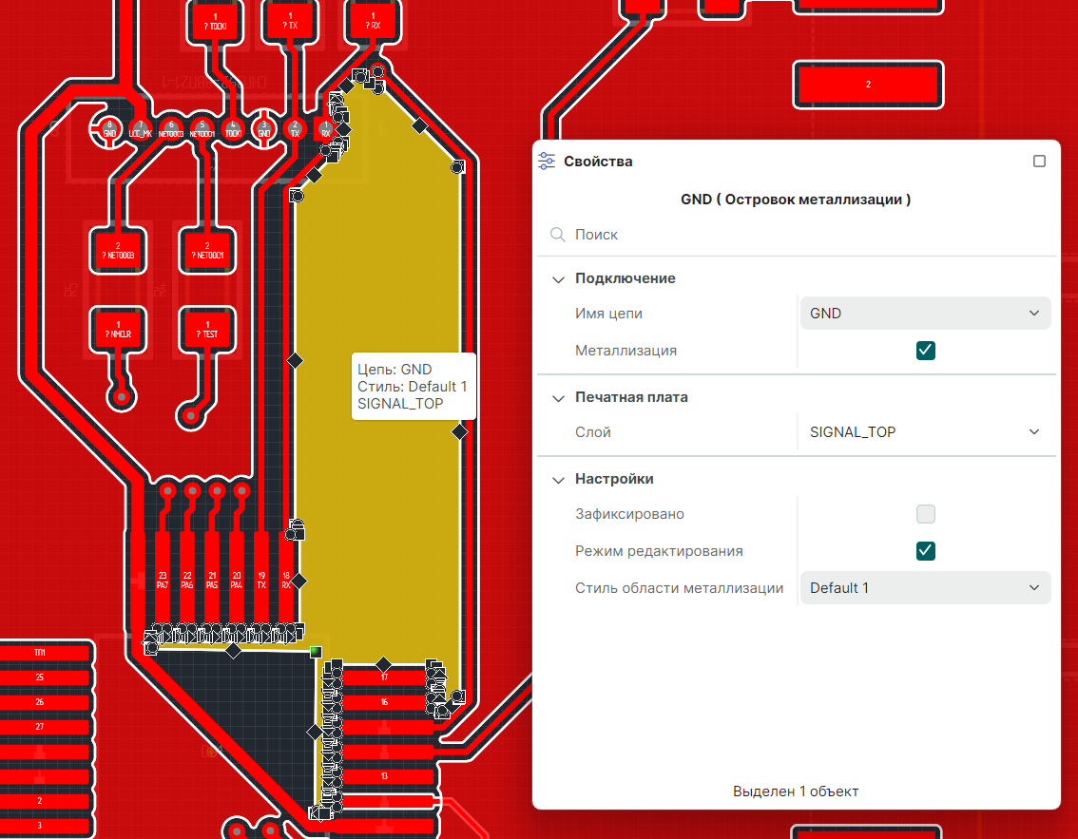Click the magnifier icon beside Поиск
The height and width of the screenshot is (839, 1078).
pos(558,235)
